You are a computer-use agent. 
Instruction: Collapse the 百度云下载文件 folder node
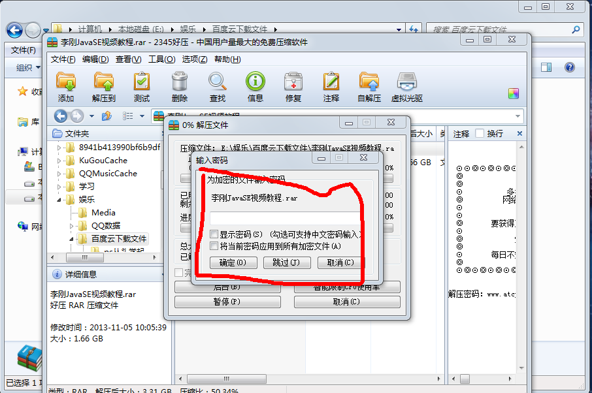[71, 239]
